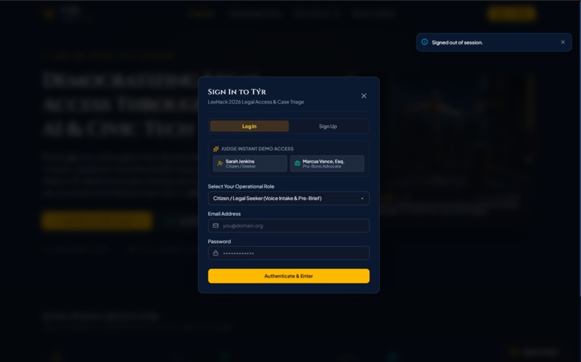Focus the Email Address input field
The image size is (581, 362).
pos(288,225)
